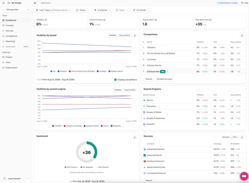Toggle the Display competitors checkbox
Screen dimensions: 249x183
pyautogui.click(x=115, y=79)
